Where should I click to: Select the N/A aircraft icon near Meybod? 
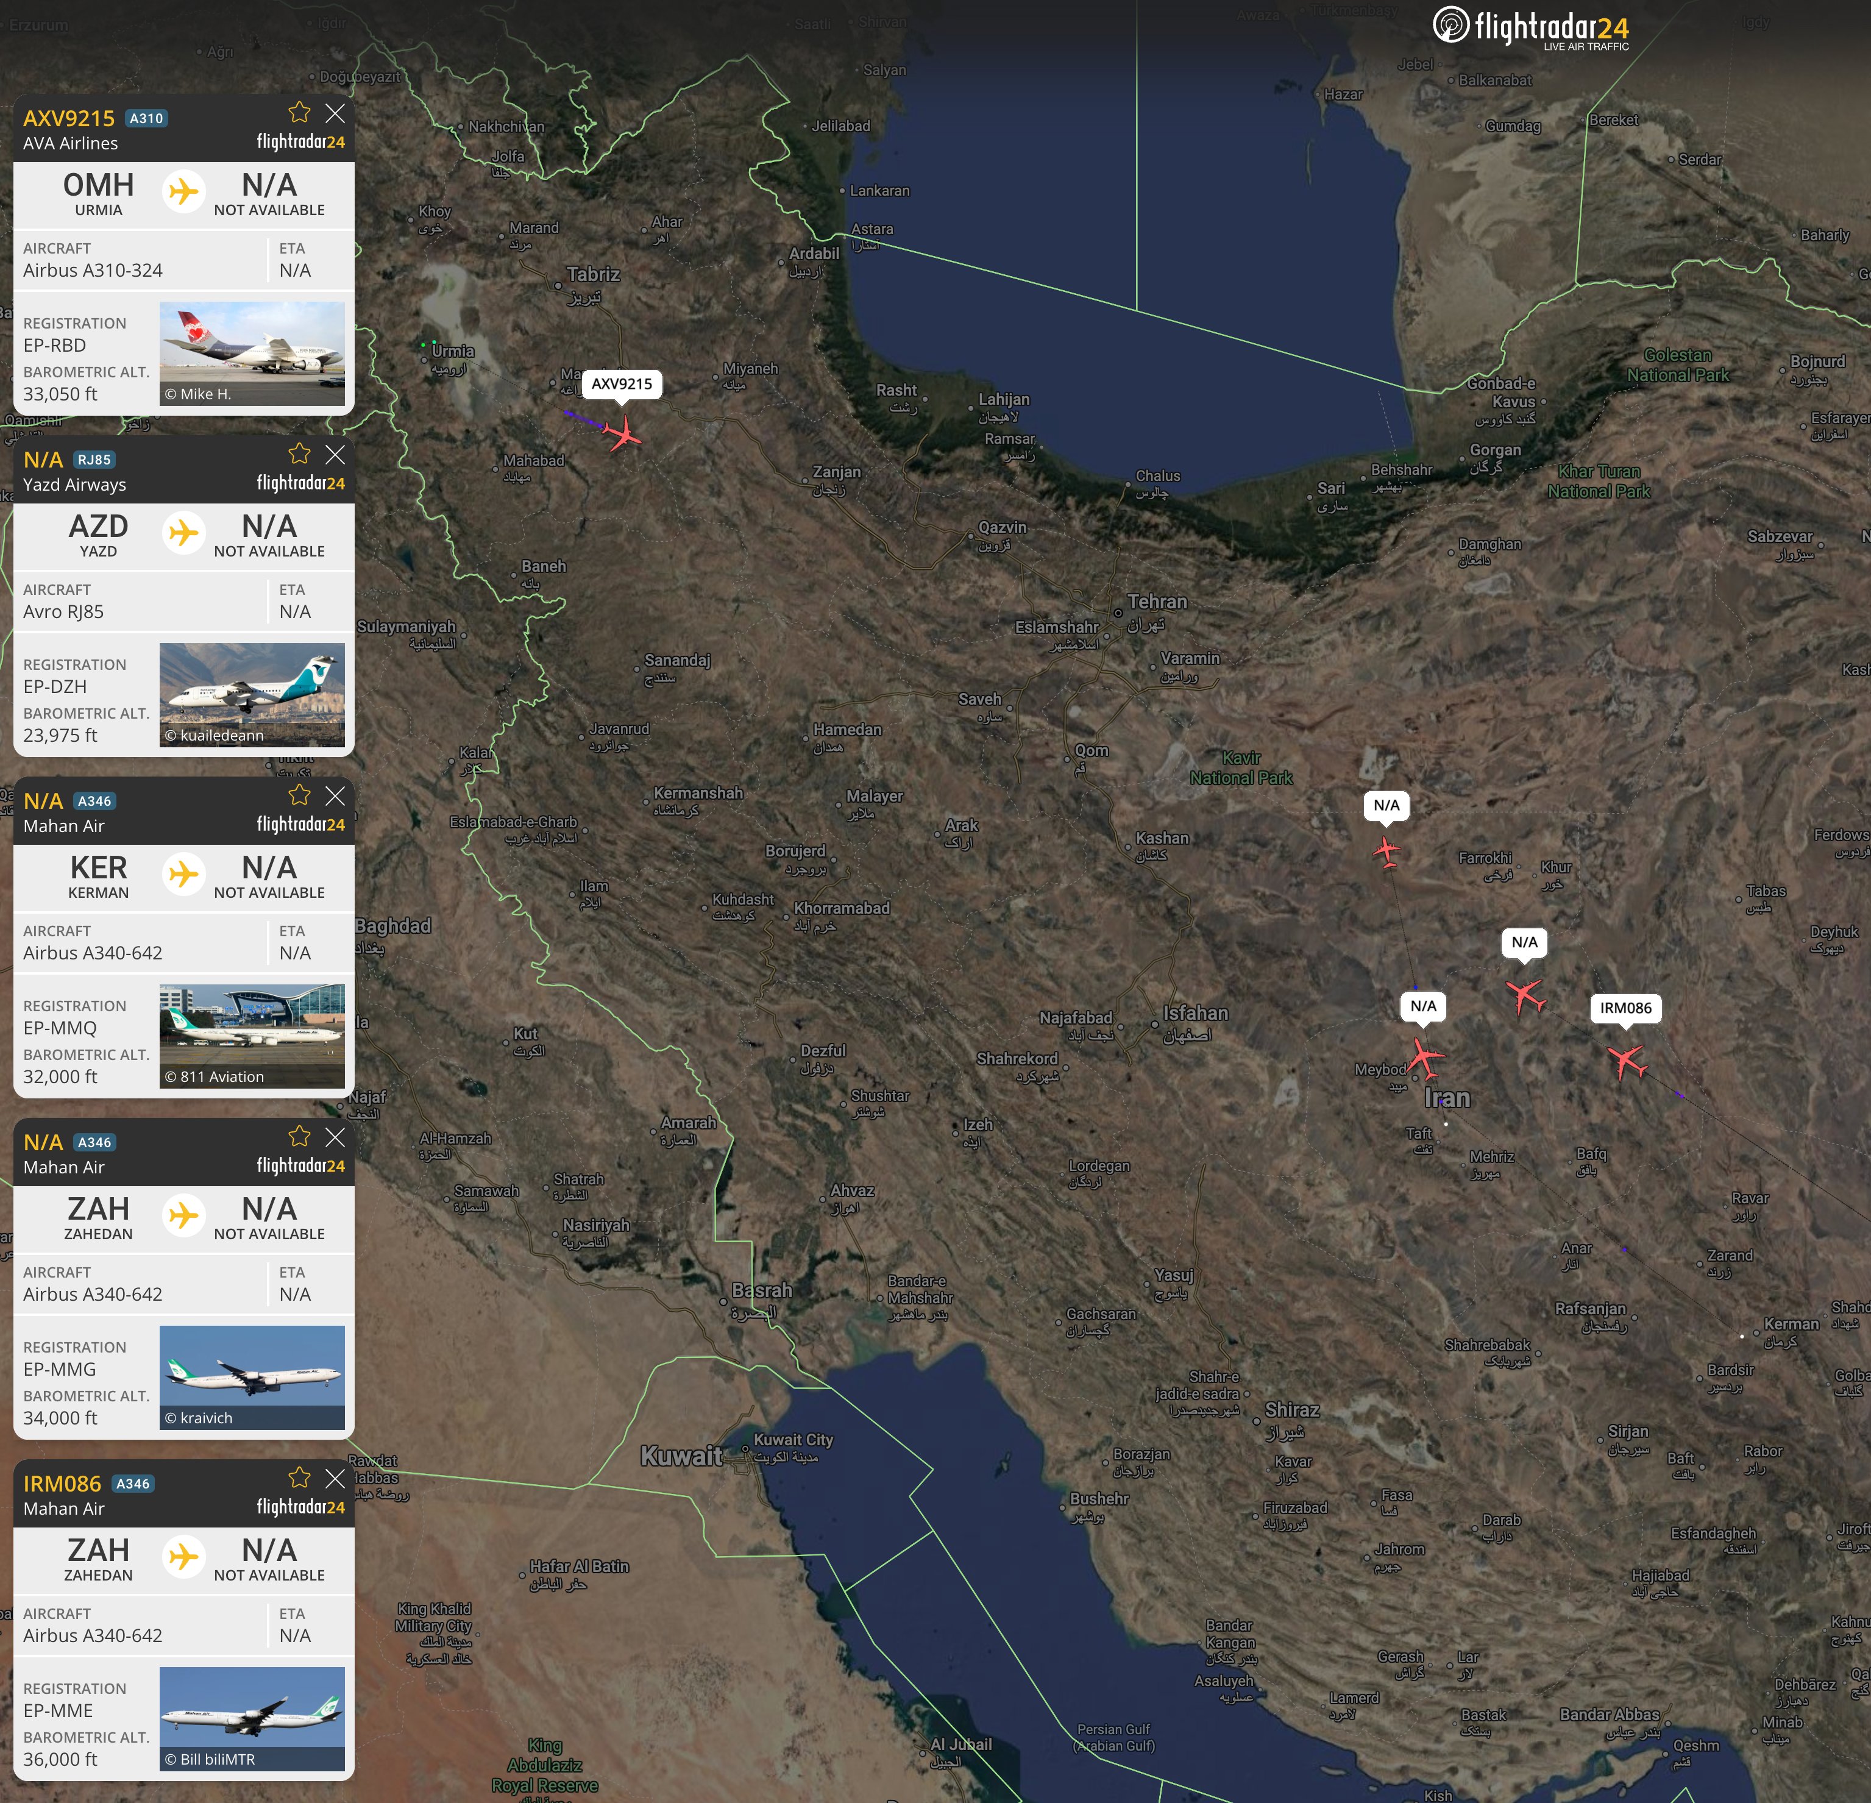point(1424,1058)
